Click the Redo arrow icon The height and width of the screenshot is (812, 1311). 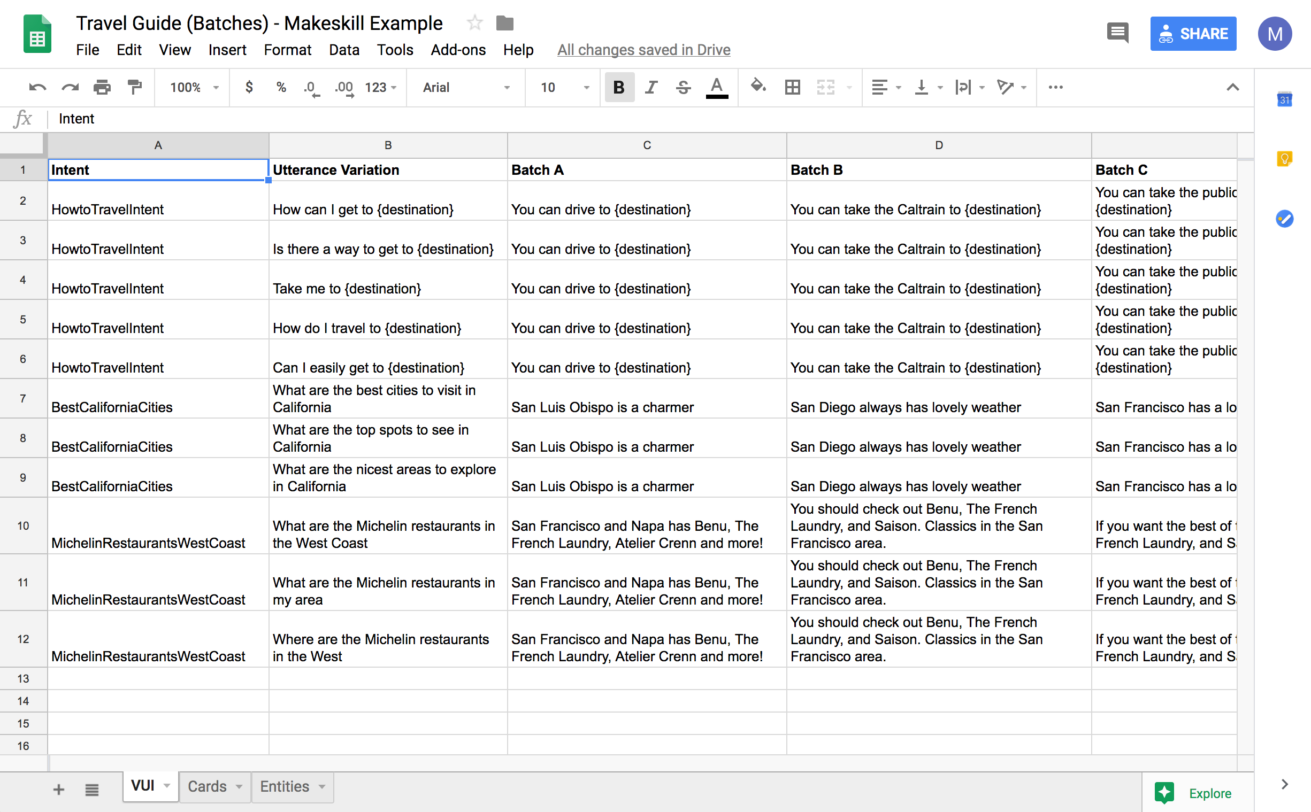coord(70,87)
